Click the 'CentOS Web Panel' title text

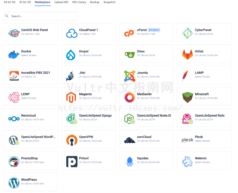click(34, 30)
